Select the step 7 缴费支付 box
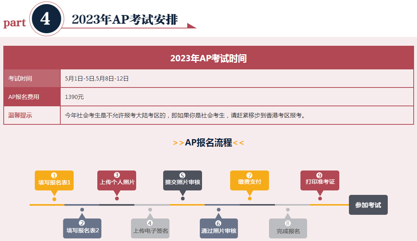The image size is (417, 241). 249,180
